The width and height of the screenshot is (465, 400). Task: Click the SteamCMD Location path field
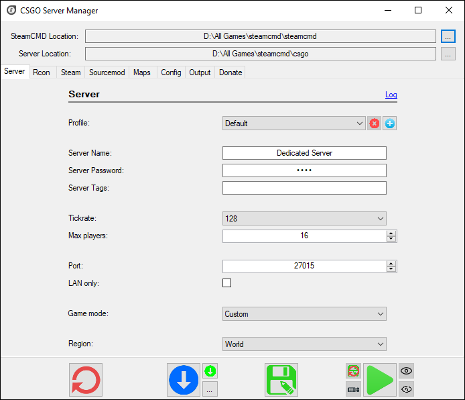pyautogui.click(x=261, y=36)
